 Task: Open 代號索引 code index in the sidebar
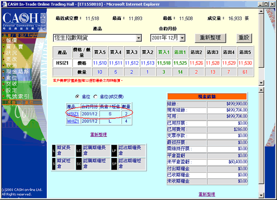18,96
